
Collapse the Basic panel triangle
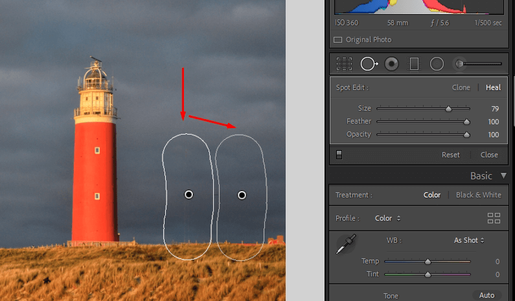[x=503, y=175]
